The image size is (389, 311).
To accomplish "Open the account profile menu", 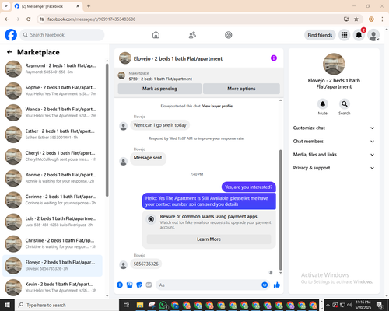I will [x=373, y=35].
